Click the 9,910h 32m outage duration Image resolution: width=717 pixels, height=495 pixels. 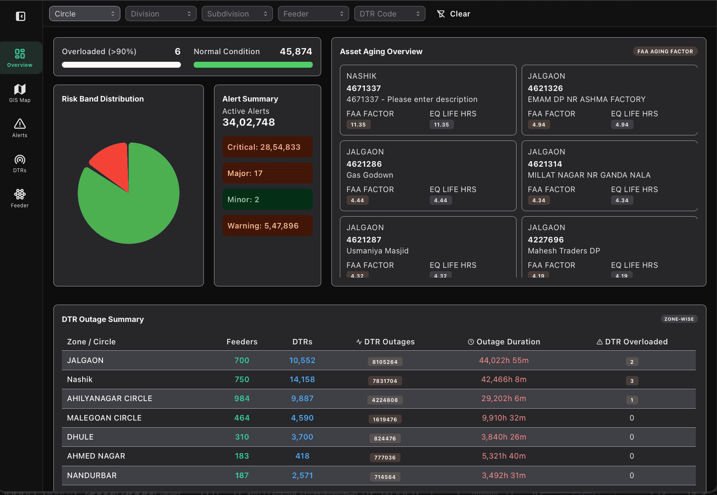pyautogui.click(x=504, y=418)
